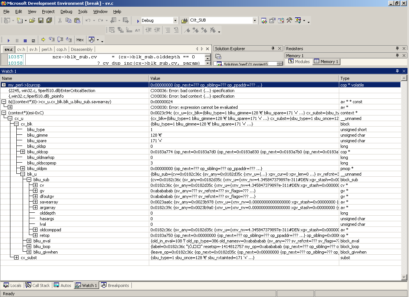Screen dimensions: 409x297
Task: Open the Debug menu
Action: pos(66,12)
